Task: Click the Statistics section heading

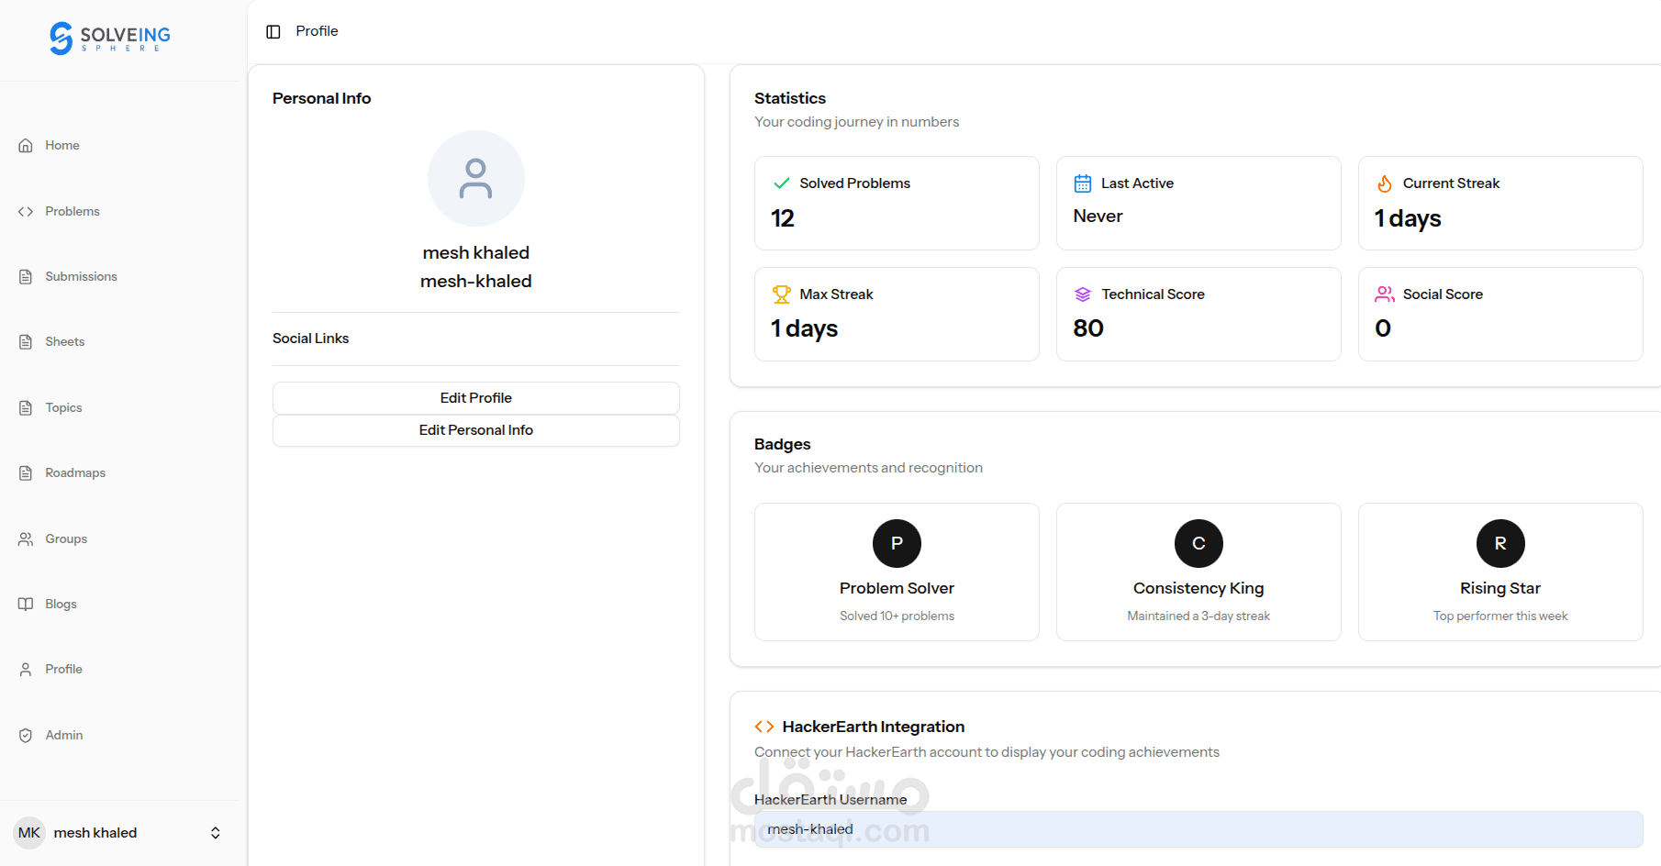Action: click(x=790, y=98)
